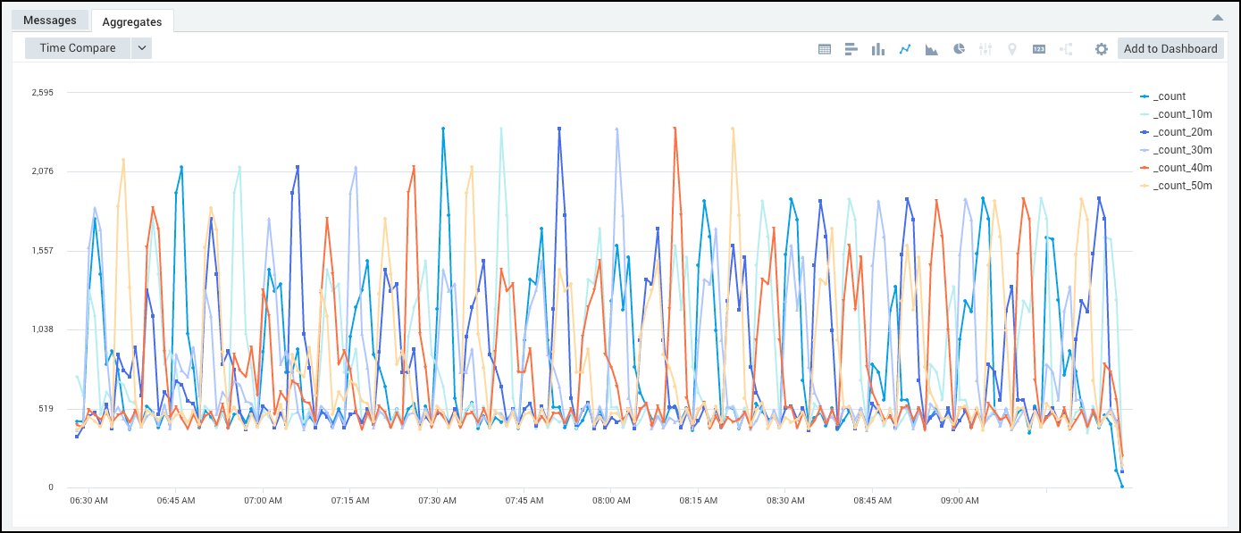Hide the _count_40m series via legend
1241x533 pixels.
(x=1181, y=168)
